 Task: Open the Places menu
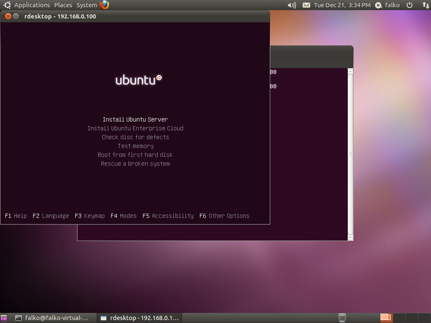63,5
